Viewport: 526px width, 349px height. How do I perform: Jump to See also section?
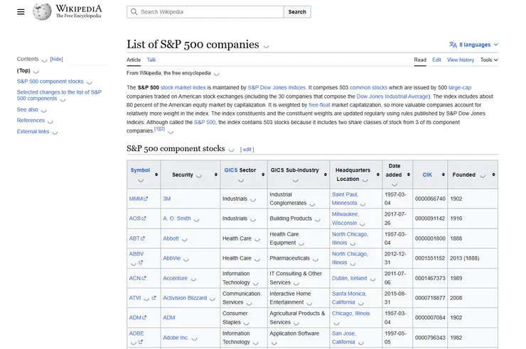pyautogui.click(x=28, y=109)
